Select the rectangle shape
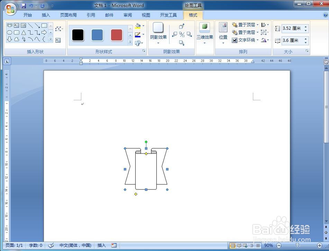Image resolution: width=329 pixels, height=251 pixels. (x=44, y=26)
